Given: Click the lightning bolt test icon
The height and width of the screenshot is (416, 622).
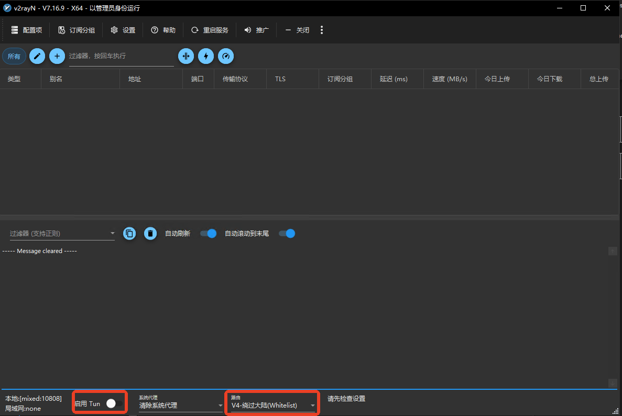Looking at the screenshot, I should click(x=206, y=56).
